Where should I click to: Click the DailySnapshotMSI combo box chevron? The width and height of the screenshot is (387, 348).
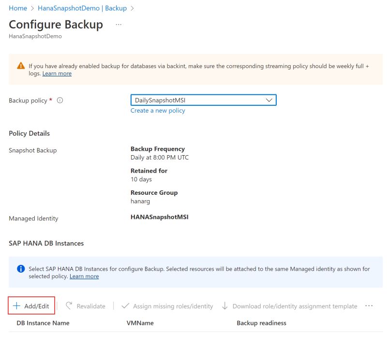269,100
